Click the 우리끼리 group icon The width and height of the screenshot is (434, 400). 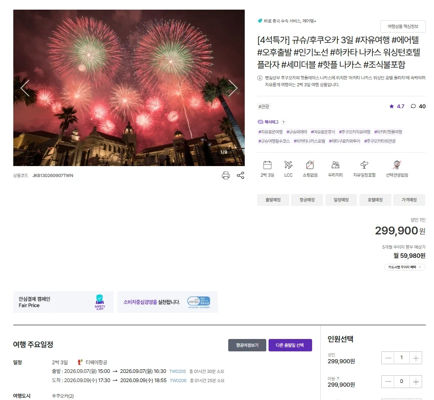pos(335,165)
